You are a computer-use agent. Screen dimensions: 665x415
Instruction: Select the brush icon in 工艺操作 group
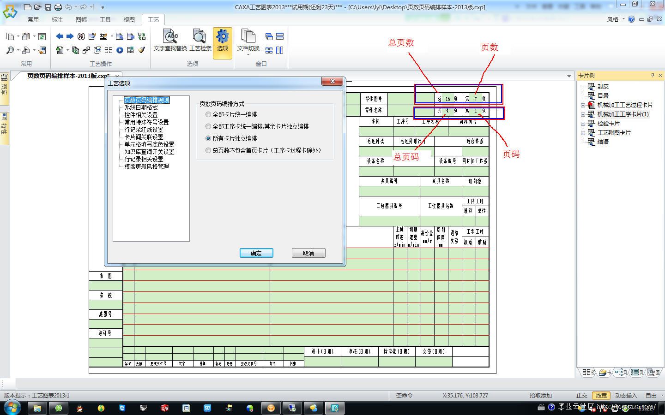tap(142, 50)
